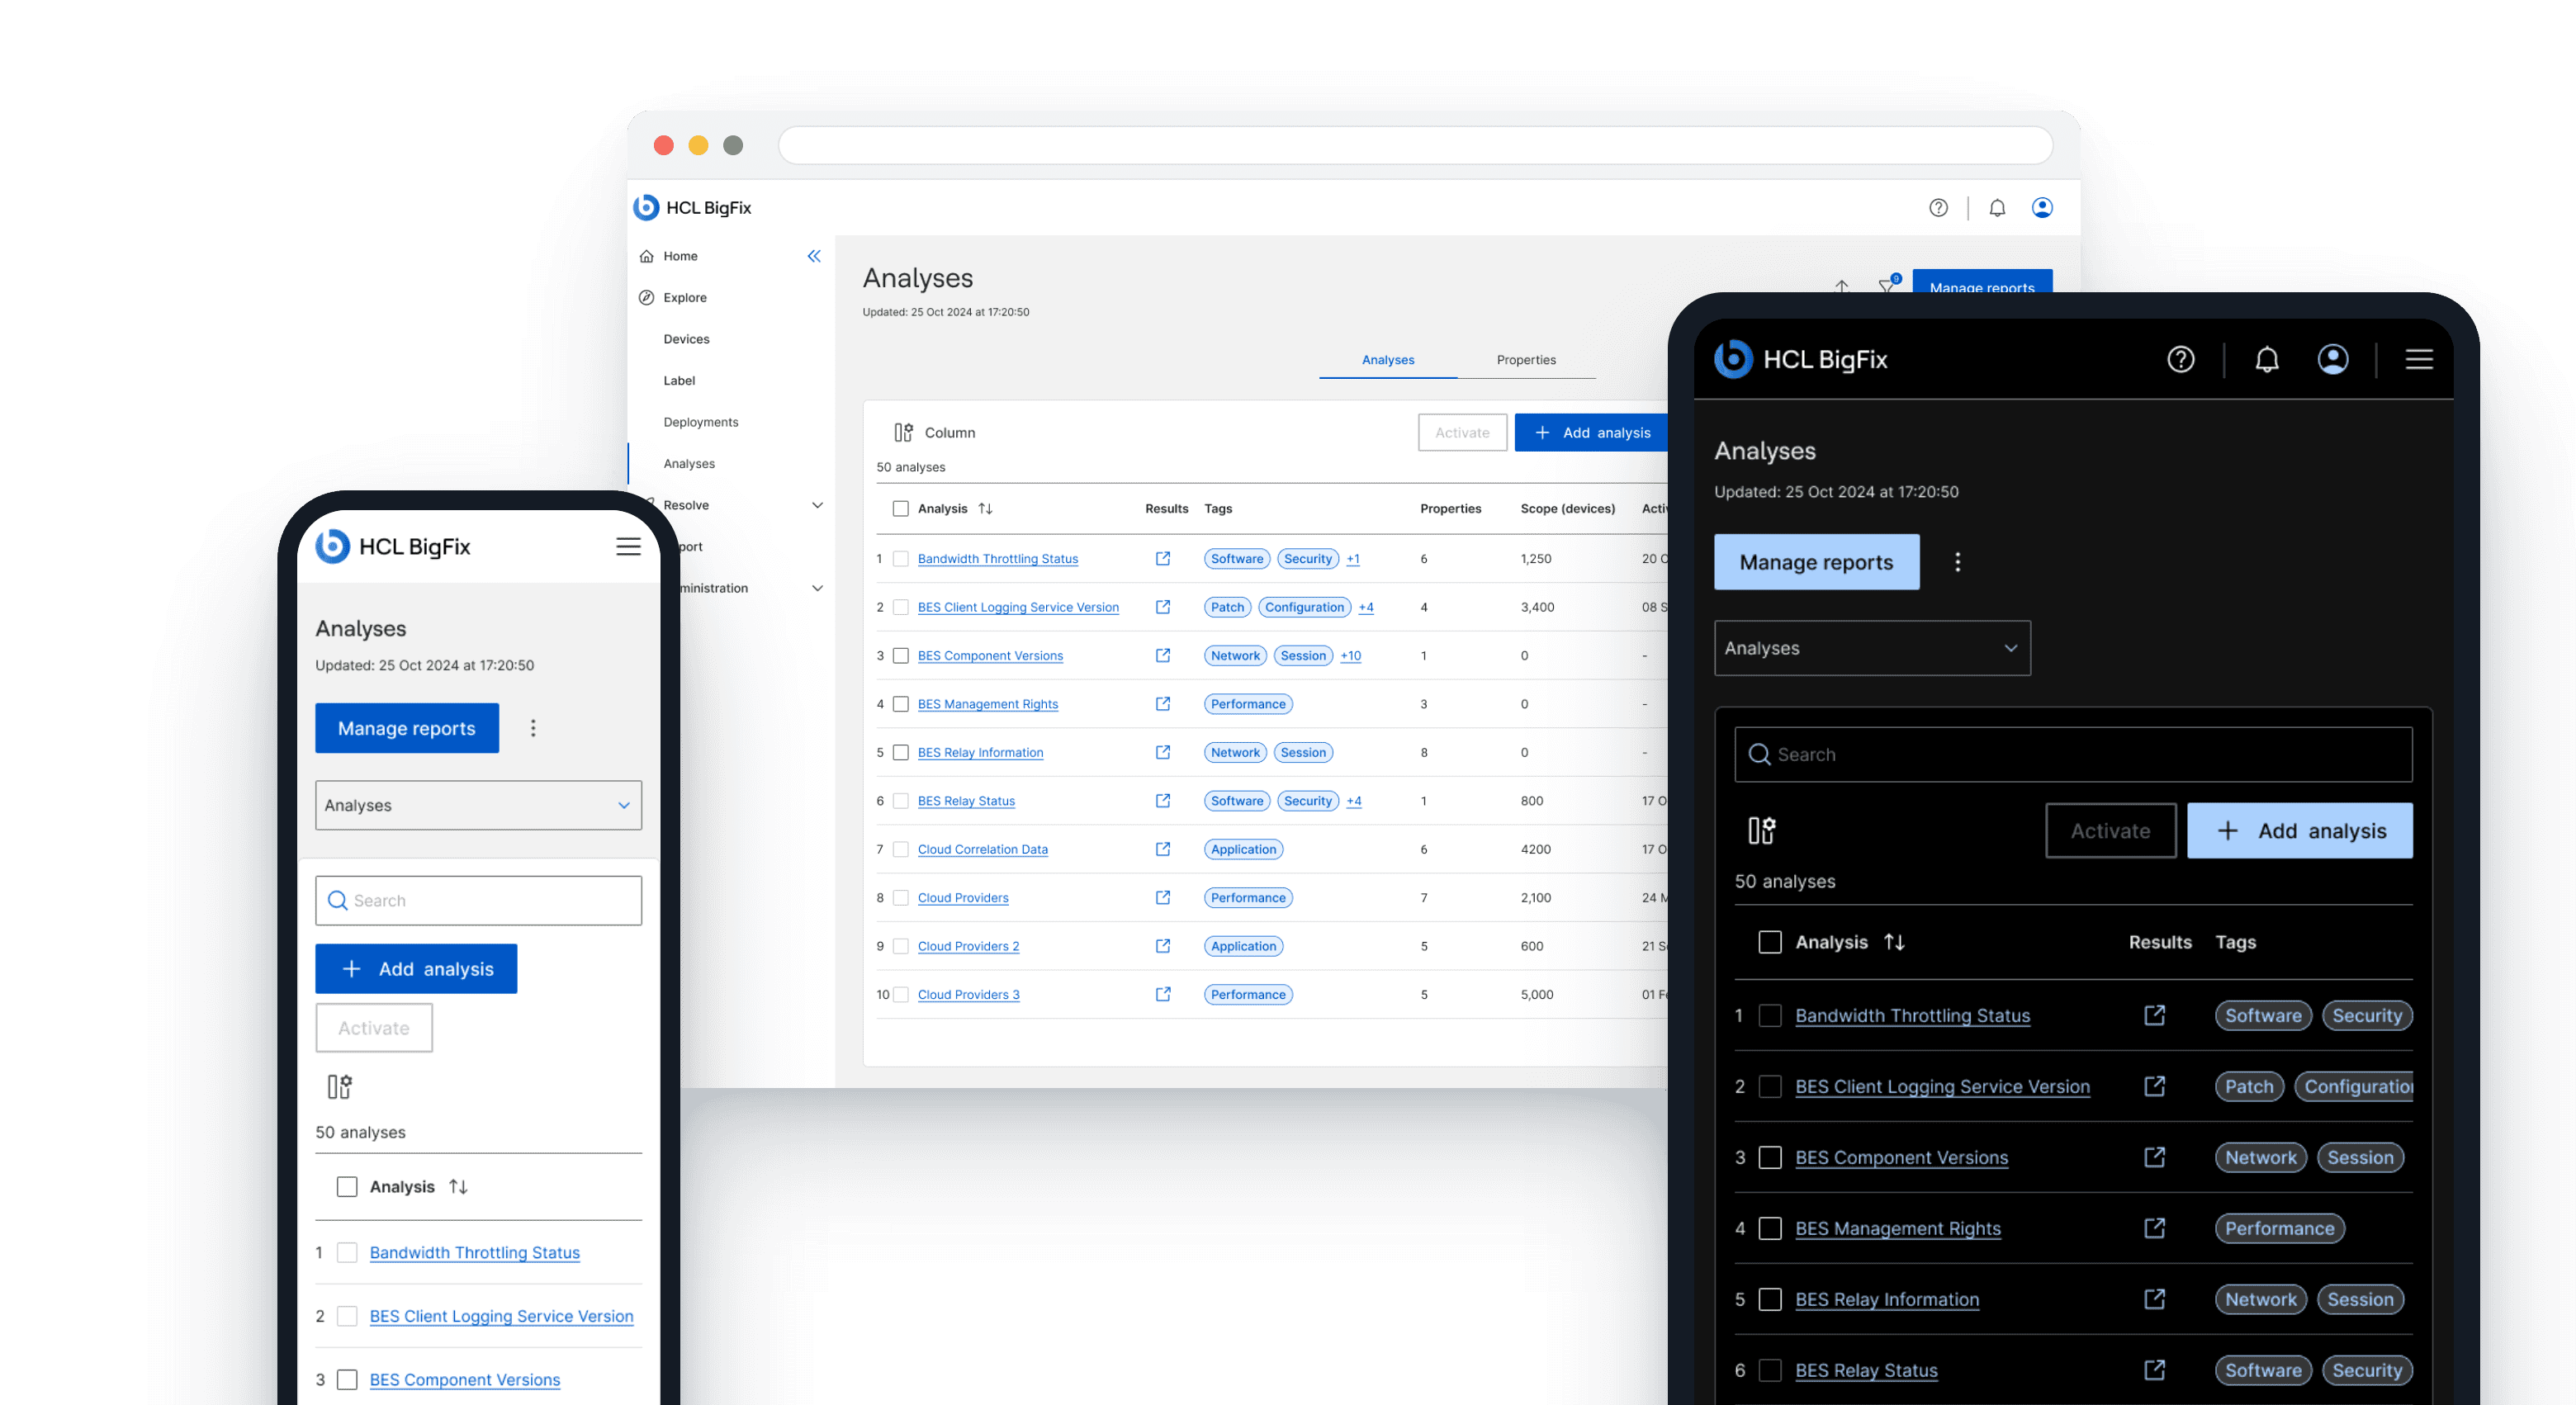Open Cloud Providers 2 link in desktop table
The image size is (2576, 1405).
click(968, 946)
